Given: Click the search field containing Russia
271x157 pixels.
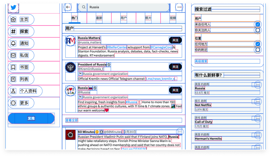Looking at the screenshot, I should [x=125, y=7].
